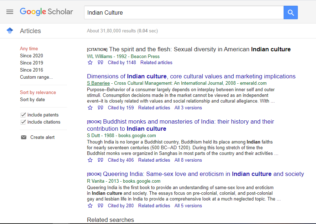Star the Dimensions of Indian culture article

pos(90,108)
